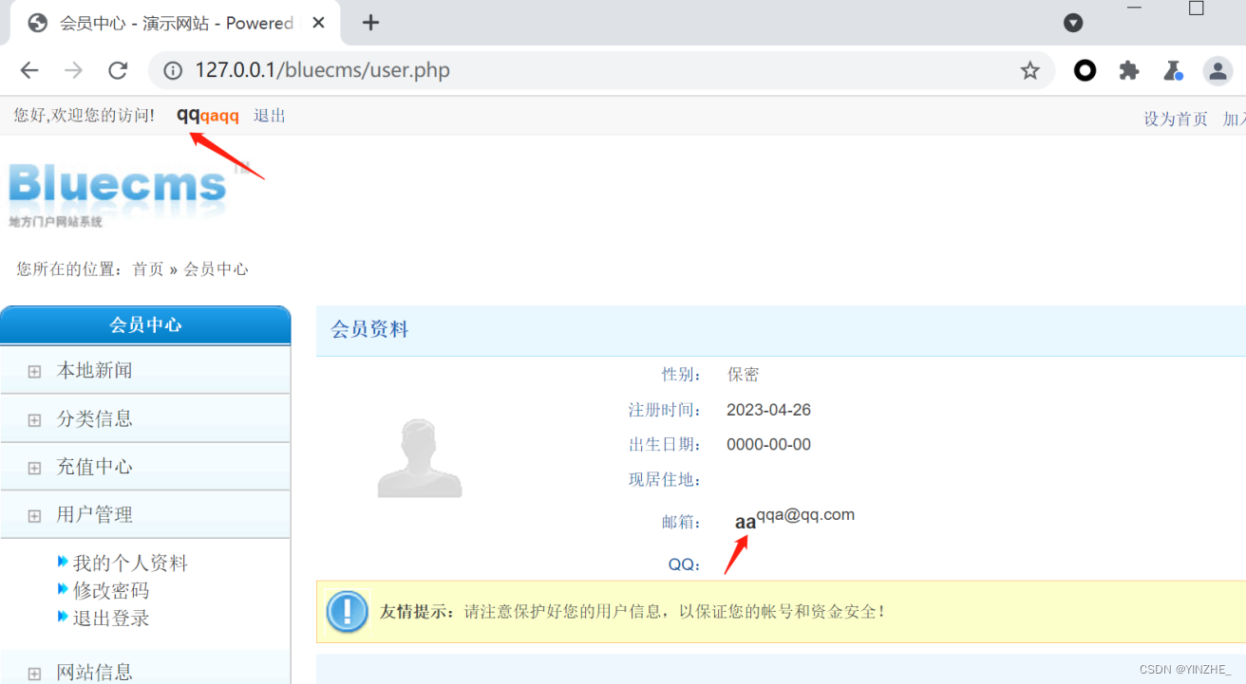Click the tab search down-arrow icon
1246x684 pixels.
pos(1073,23)
